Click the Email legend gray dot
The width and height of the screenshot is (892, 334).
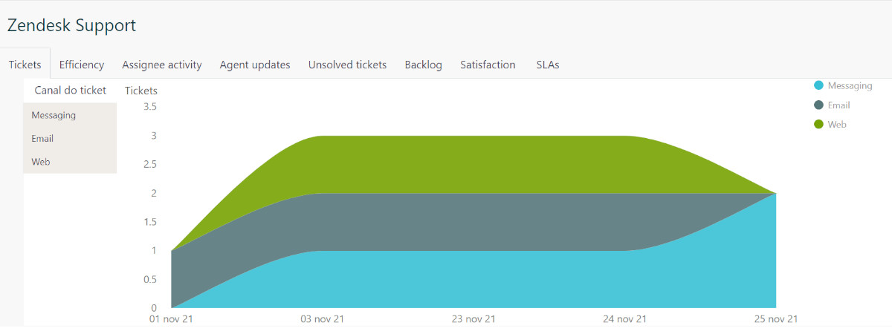[x=819, y=105]
